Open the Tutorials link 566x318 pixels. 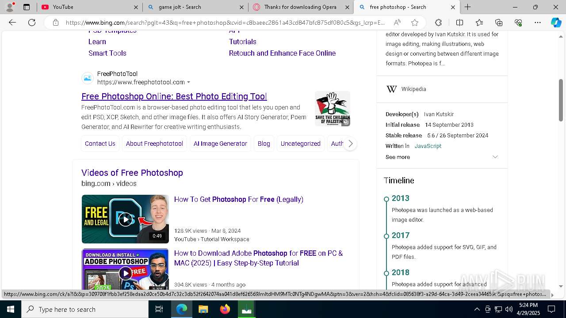tap(242, 42)
